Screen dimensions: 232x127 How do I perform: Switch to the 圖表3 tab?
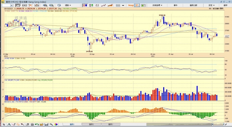[110, 124]
